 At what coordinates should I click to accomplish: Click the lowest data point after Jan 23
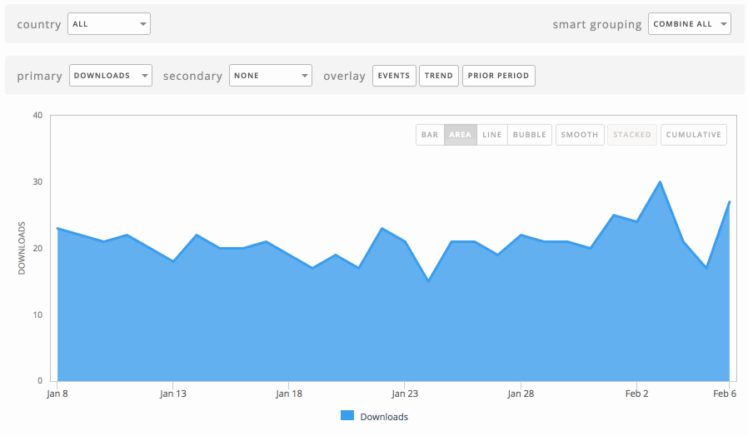click(428, 281)
